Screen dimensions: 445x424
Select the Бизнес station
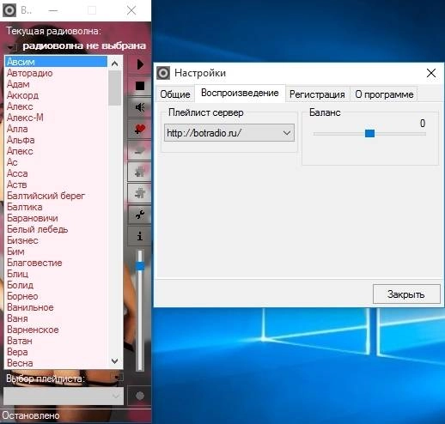(x=56, y=240)
